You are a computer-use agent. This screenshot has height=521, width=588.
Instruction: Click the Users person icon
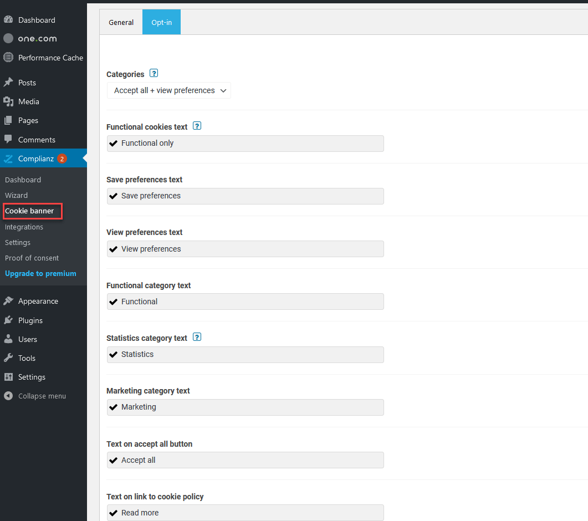[8, 339]
